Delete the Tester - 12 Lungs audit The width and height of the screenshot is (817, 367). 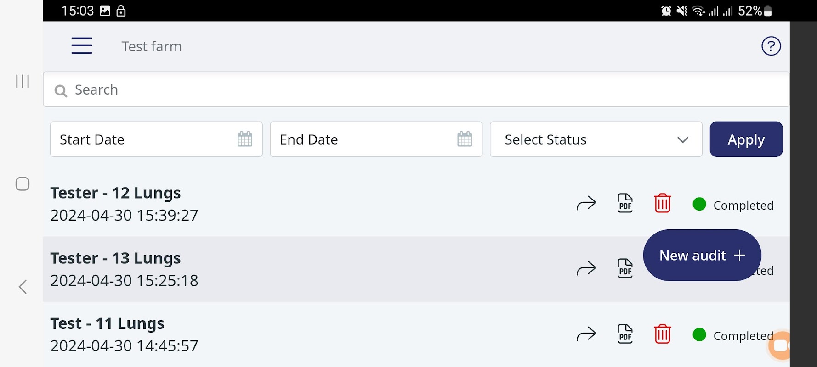[662, 203]
